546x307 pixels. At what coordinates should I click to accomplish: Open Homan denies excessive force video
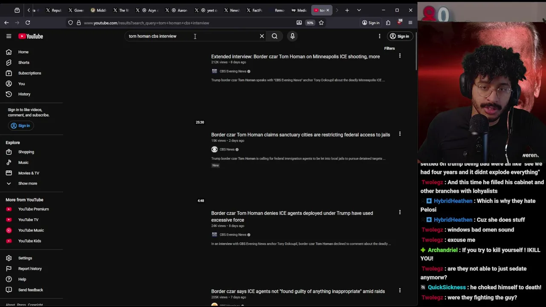292,217
